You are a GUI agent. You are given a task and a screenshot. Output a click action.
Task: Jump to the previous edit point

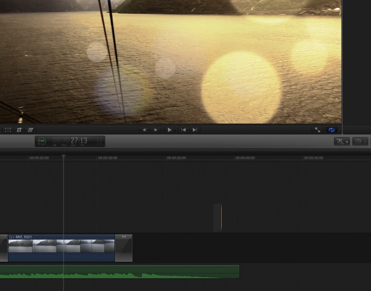tap(183, 130)
